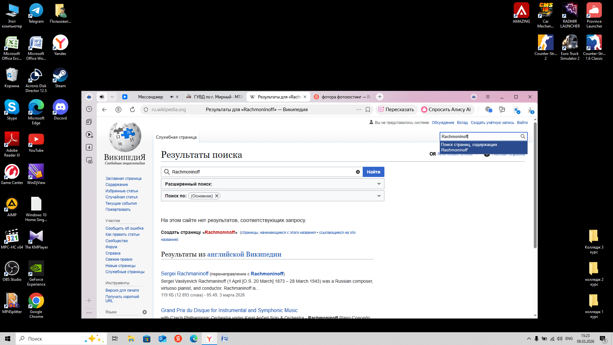Open the Sergei Rachmaninoff article link
The image size is (613, 345).
pos(185,273)
